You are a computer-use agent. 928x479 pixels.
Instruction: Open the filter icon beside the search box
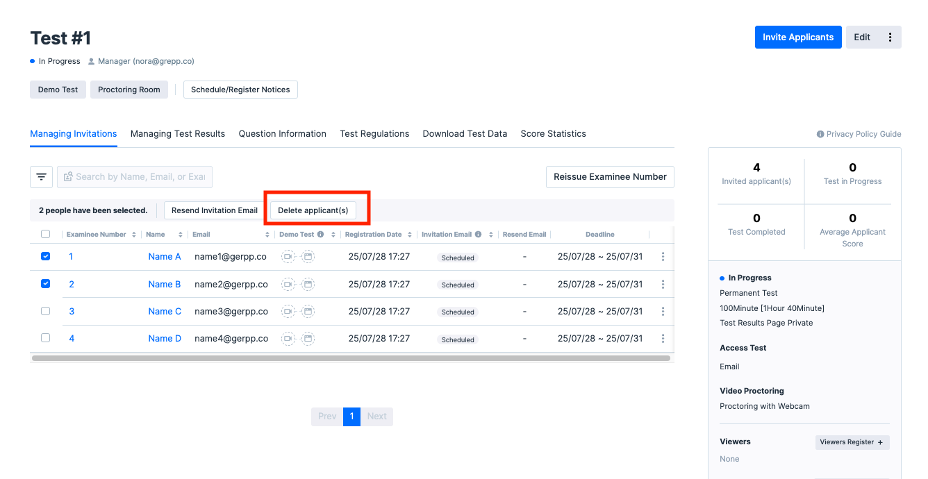[x=41, y=177]
